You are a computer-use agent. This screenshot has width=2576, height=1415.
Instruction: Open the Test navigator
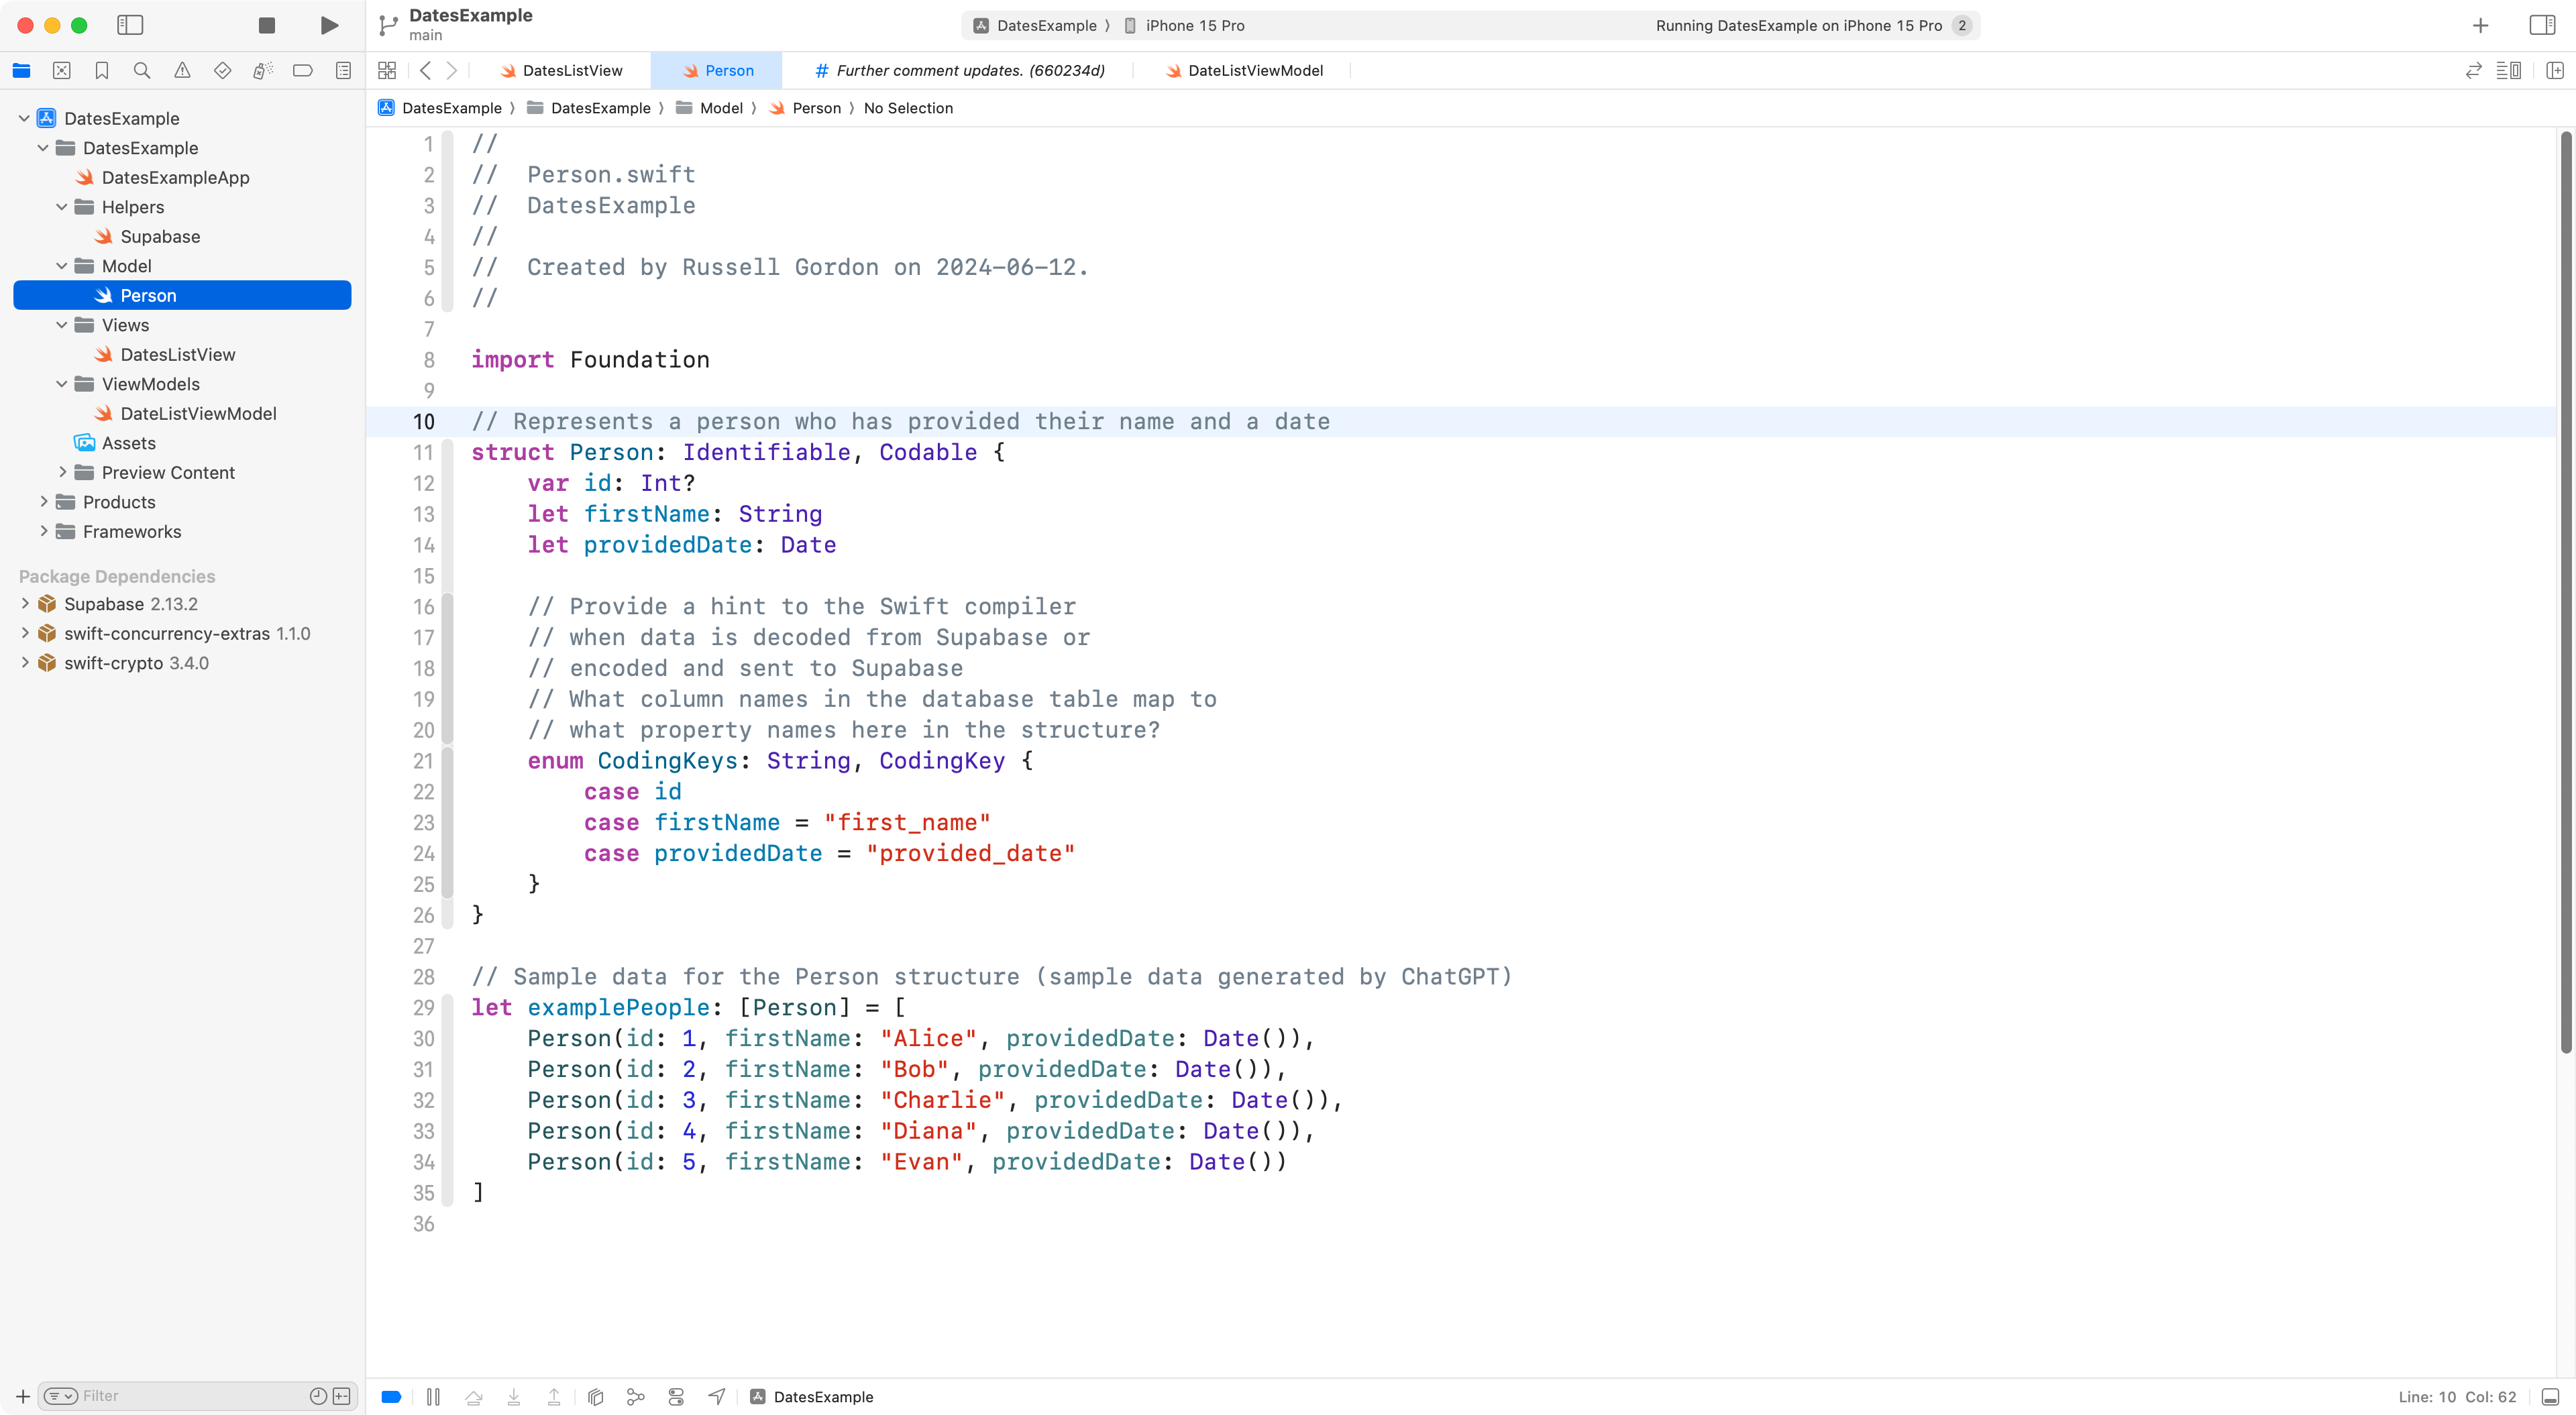click(222, 70)
